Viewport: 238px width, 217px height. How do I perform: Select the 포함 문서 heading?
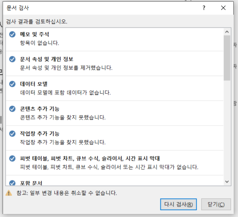click(31, 183)
